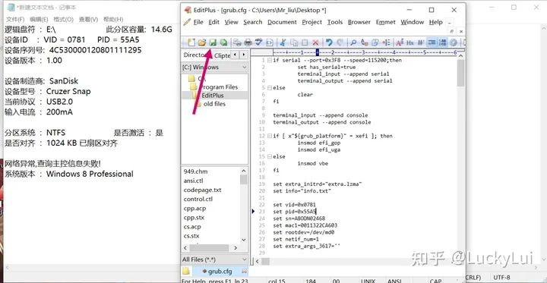Open the Document menu
This screenshot has height=283, width=547.
pyautogui.click(x=282, y=22)
